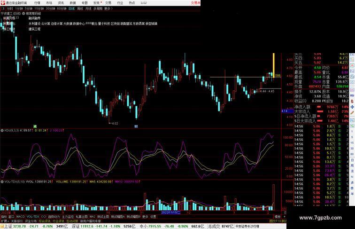Open the 市场 menu
Screen dimensions: 355x229
pyautogui.click(x=49, y=3)
